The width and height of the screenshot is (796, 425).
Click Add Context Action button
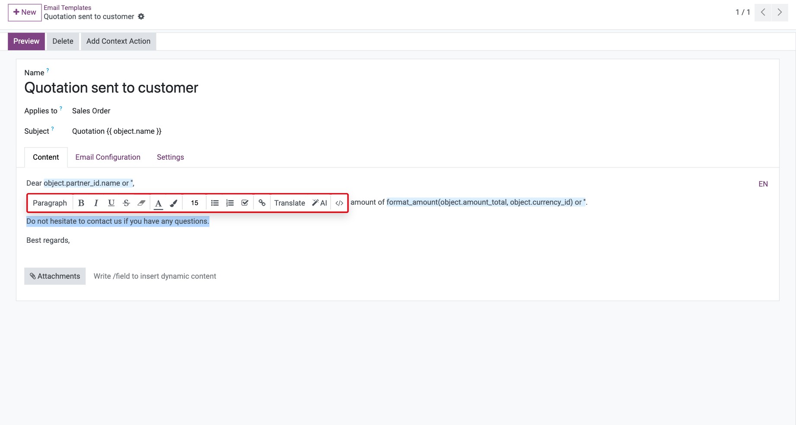[x=119, y=41]
